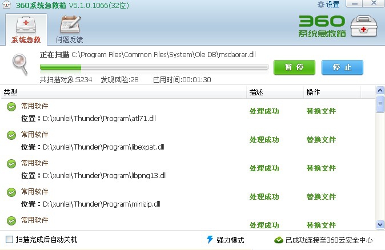Enable 扫描完成后自动关机 checkbox
This screenshot has width=385, height=250.
[9, 240]
